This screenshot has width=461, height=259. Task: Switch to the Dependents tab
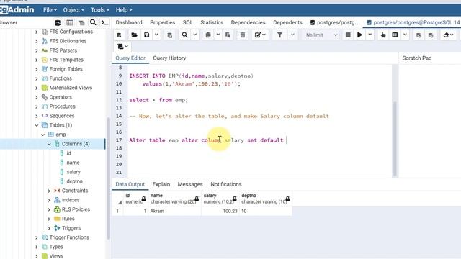287,22
